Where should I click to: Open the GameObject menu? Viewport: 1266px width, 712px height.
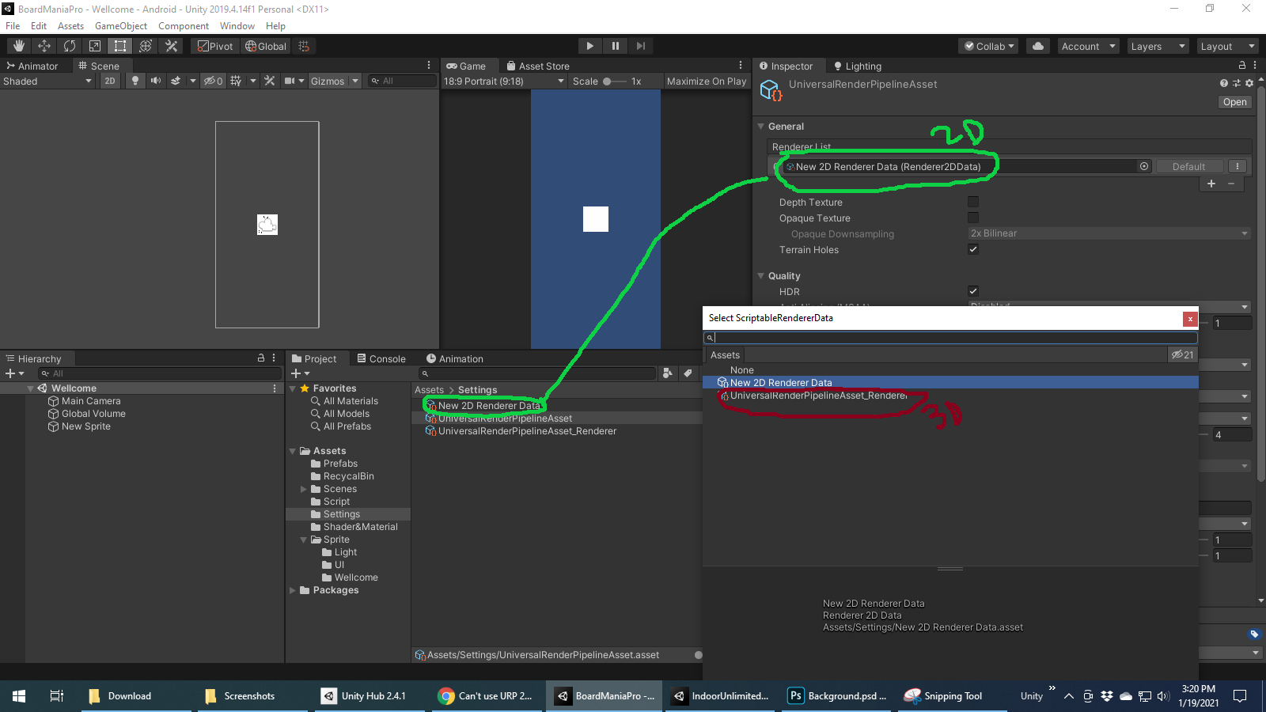tap(120, 26)
